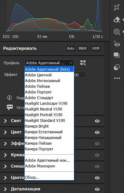124x193 pixels.
Task: Open Обзор... to browse profiles
Action: pyautogui.click(x=49, y=177)
